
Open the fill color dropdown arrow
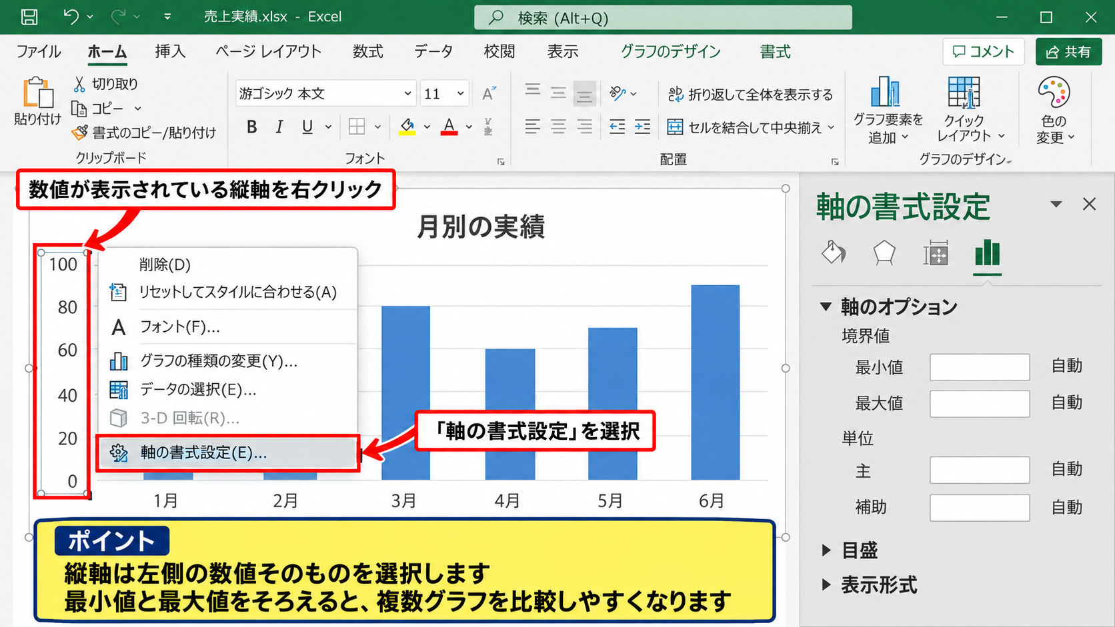[x=427, y=127]
